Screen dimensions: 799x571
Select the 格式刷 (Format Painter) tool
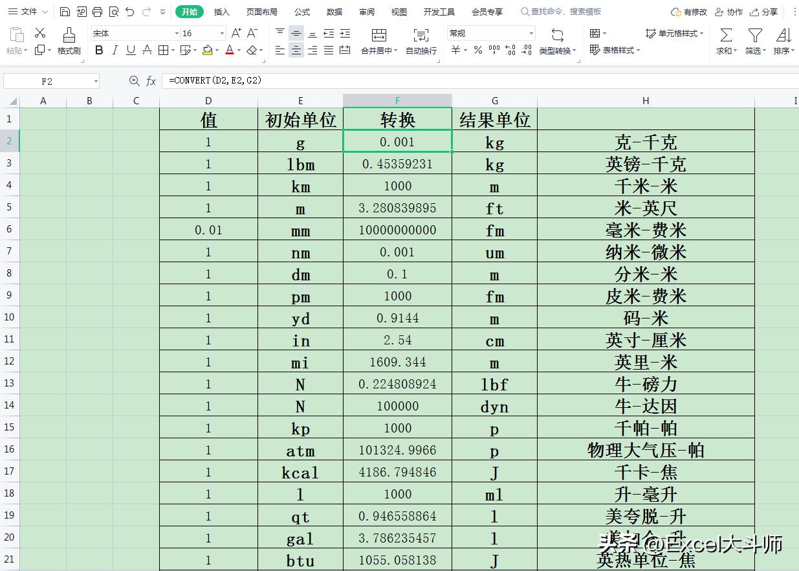(68, 41)
